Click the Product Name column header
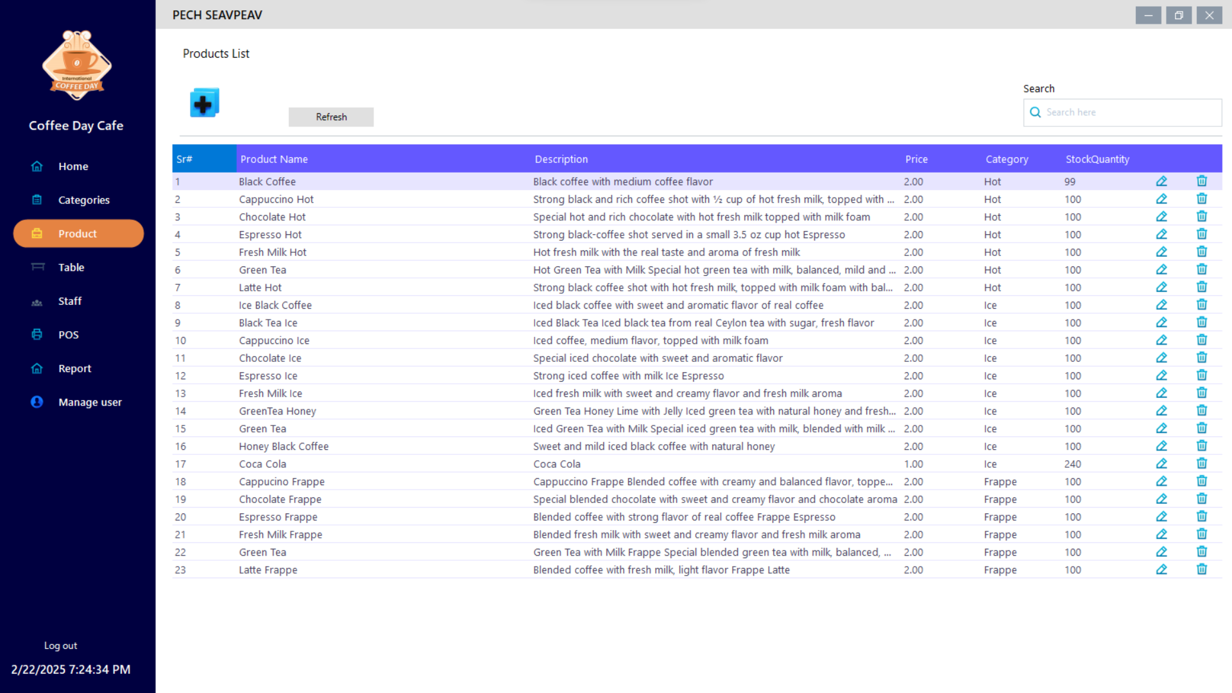1232x693 pixels. (274, 159)
